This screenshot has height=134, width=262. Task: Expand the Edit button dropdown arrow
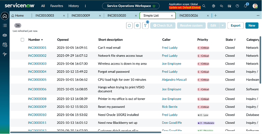click(223, 26)
